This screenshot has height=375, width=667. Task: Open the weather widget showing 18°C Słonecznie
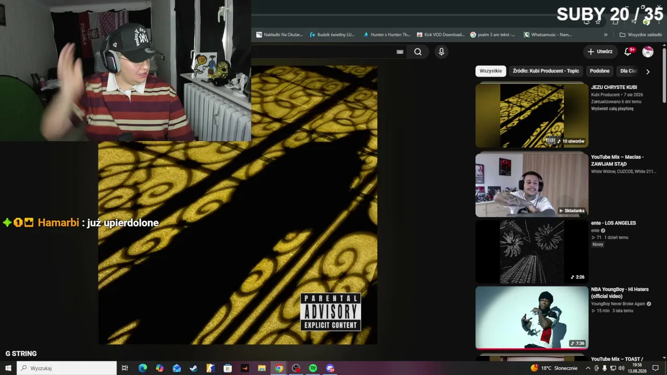point(553,368)
